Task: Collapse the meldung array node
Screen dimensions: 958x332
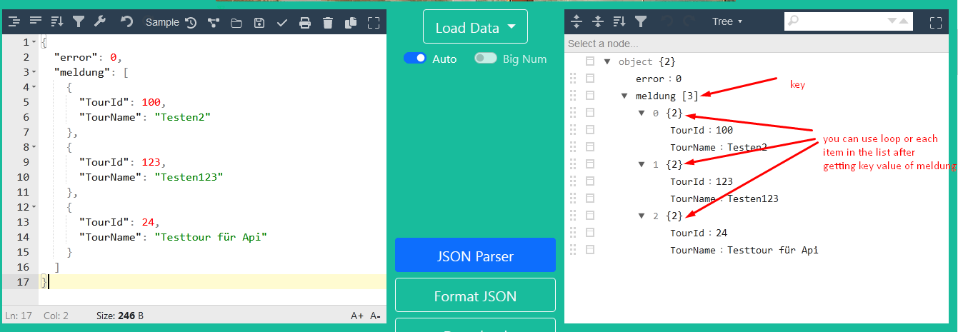Action: (624, 96)
